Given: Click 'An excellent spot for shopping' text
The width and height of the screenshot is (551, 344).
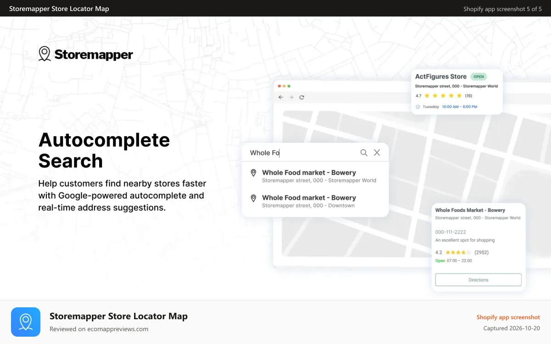Looking at the screenshot, I should [x=465, y=240].
